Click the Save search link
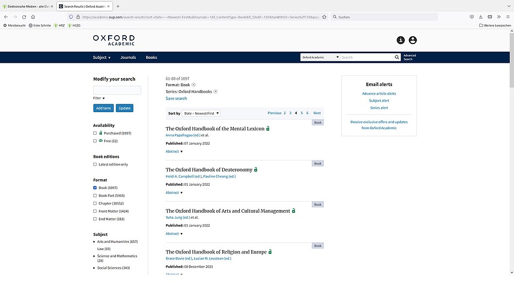The height and width of the screenshot is (288, 514). click(x=176, y=98)
